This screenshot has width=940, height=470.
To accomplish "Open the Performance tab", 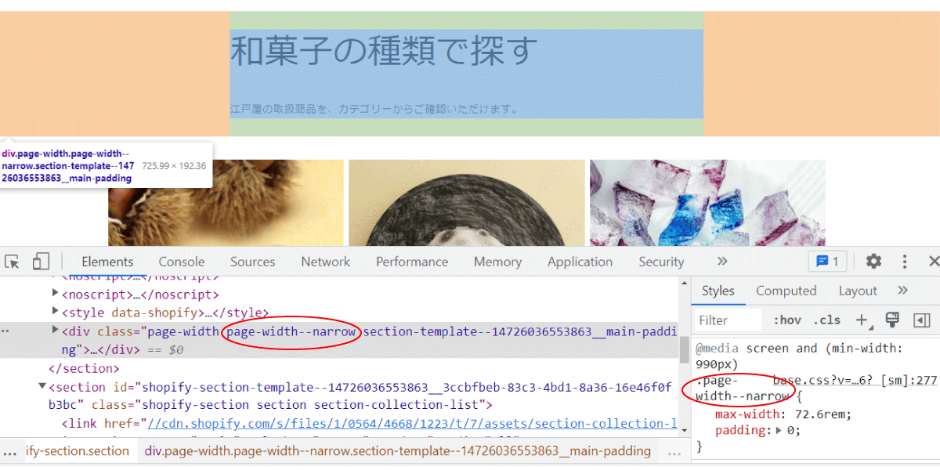I will coord(412,262).
